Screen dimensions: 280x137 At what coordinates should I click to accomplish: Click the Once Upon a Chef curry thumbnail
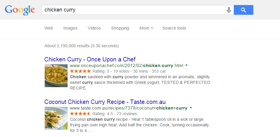[56, 76]
